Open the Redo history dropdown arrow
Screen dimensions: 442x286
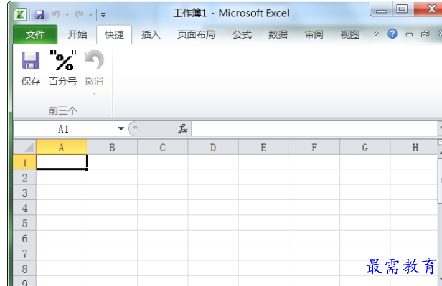[90, 15]
